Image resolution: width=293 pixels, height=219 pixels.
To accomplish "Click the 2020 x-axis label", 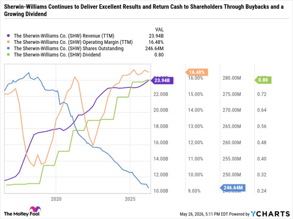I will click(56, 199).
